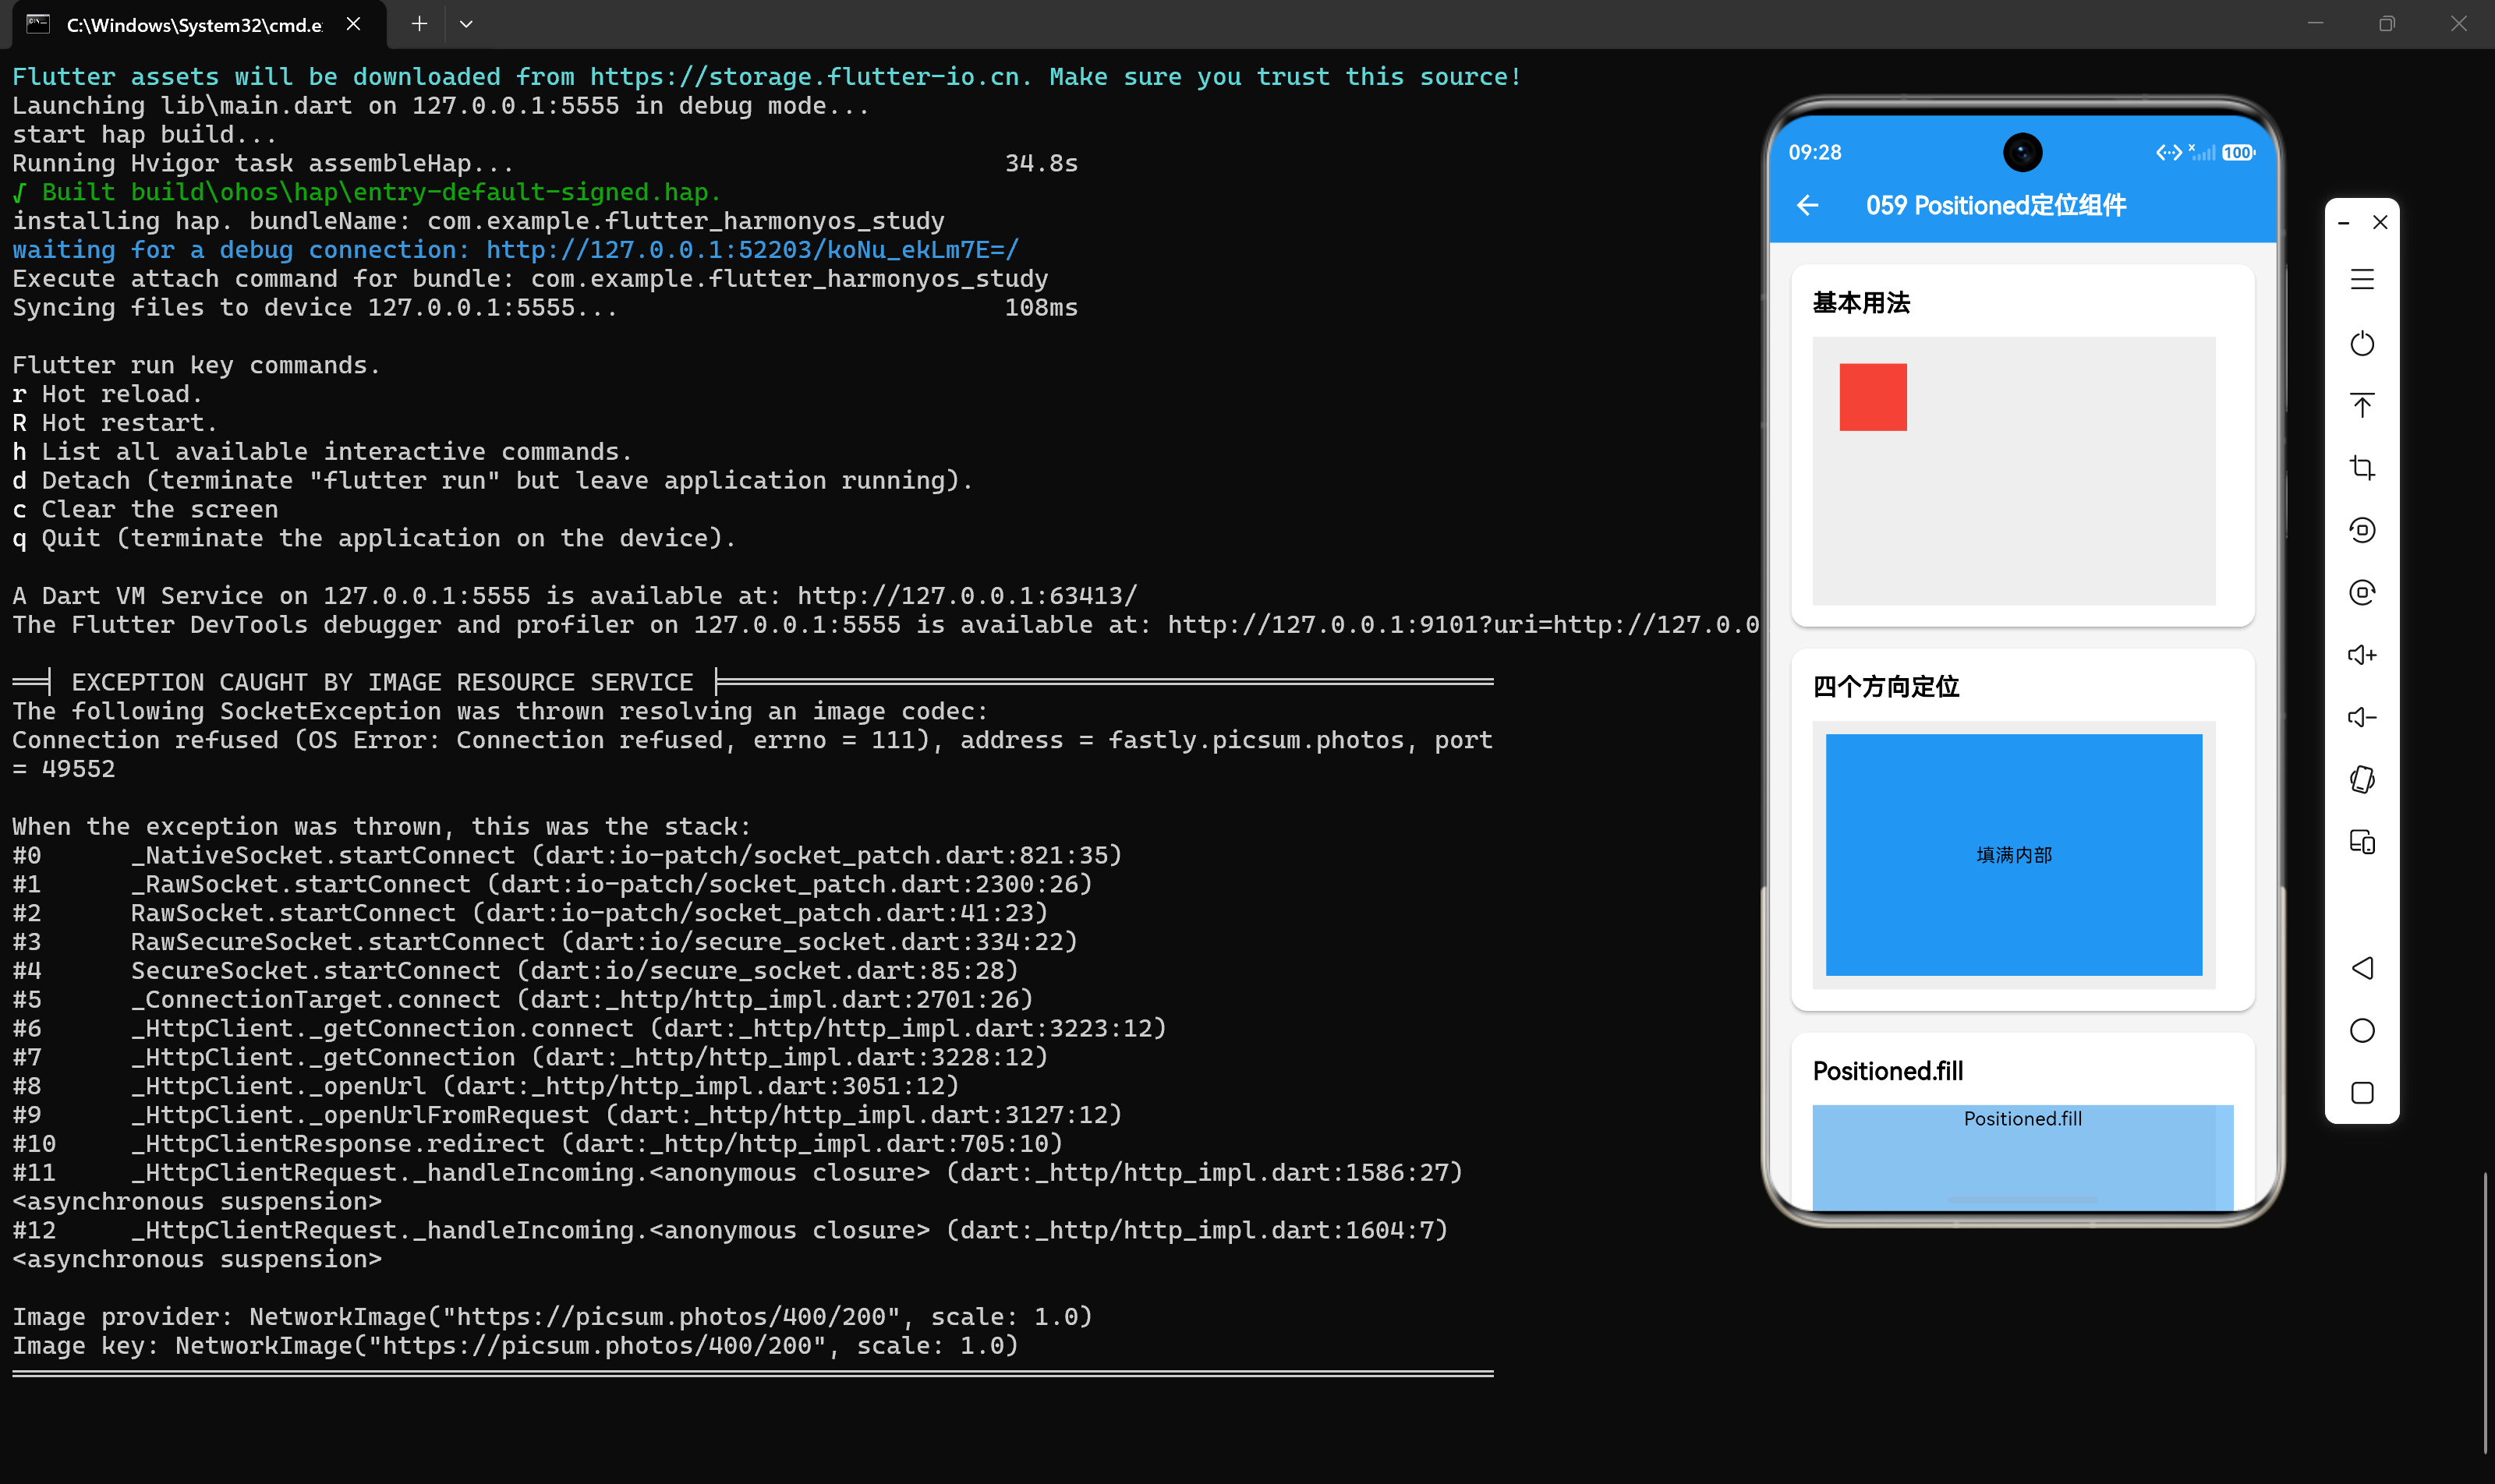This screenshot has height=1484, width=2495.
Task: Close the emulator toolbar panel
Action: tap(2380, 222)
